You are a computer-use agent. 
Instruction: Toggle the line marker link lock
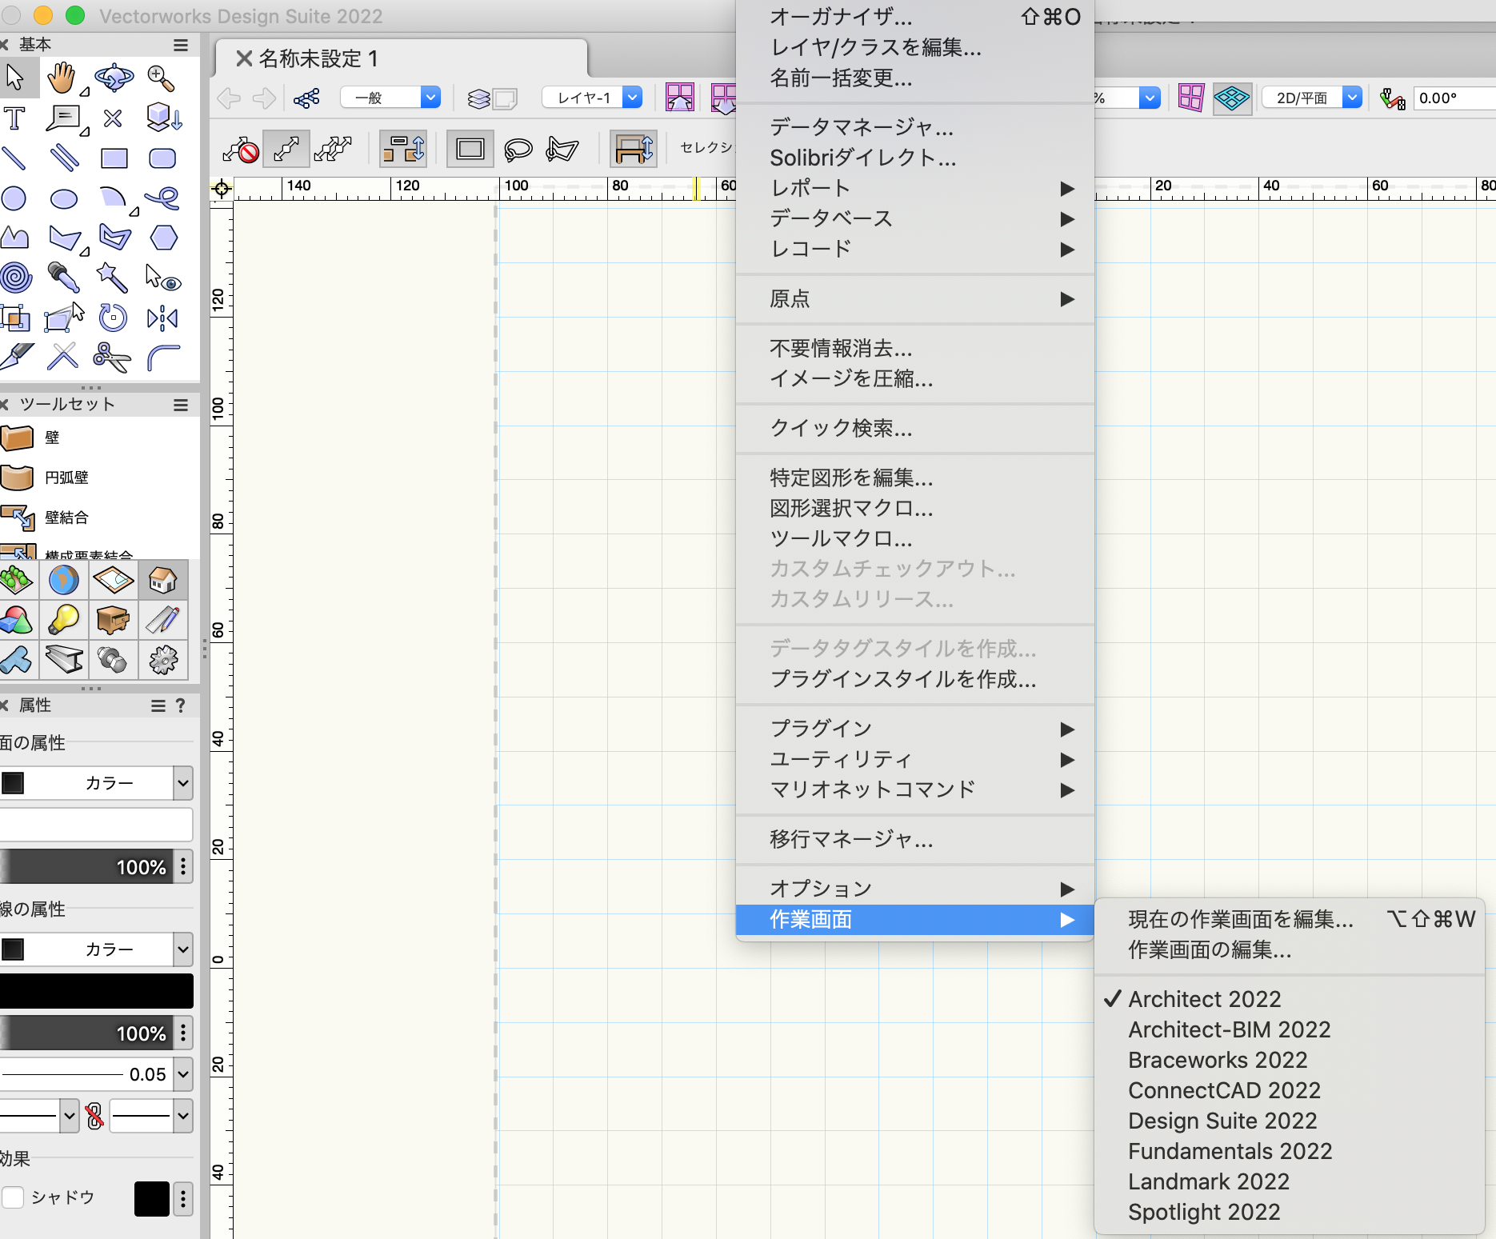click(x=94, y=1116)
